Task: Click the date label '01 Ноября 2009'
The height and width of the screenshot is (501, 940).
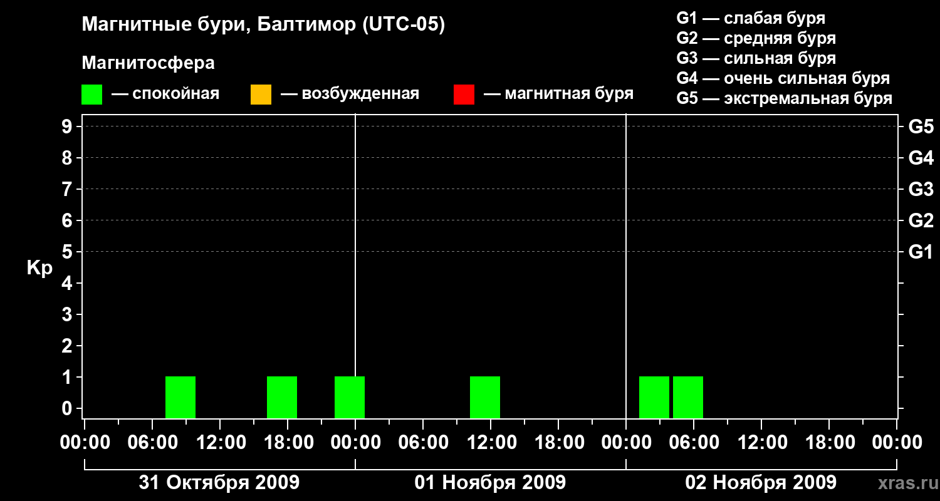Action: point(490,482)
